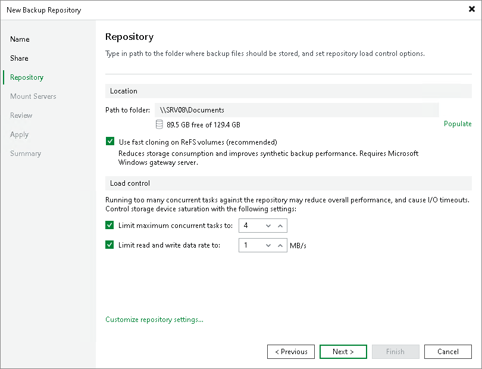Screen dimensions: 482x369
Task: Click the Previous button
Action: point(291,352)
